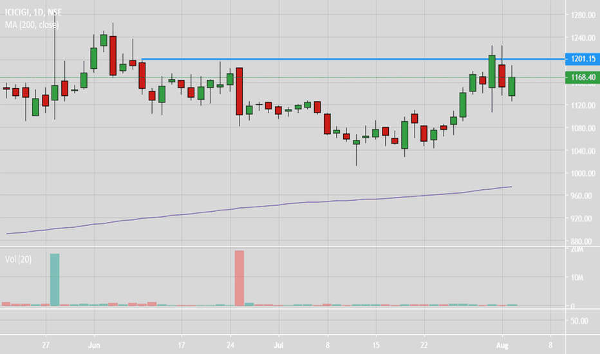Click the 22 date label on time axis
The height and width of the screenshot is (354, 600).
[424, 345]
